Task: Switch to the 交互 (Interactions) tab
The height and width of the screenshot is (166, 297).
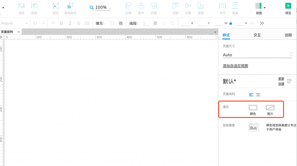Action: (x=257, y=35)
